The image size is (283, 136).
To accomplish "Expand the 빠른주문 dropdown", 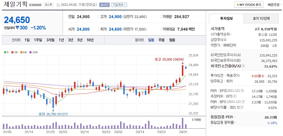I will point(275,5).
